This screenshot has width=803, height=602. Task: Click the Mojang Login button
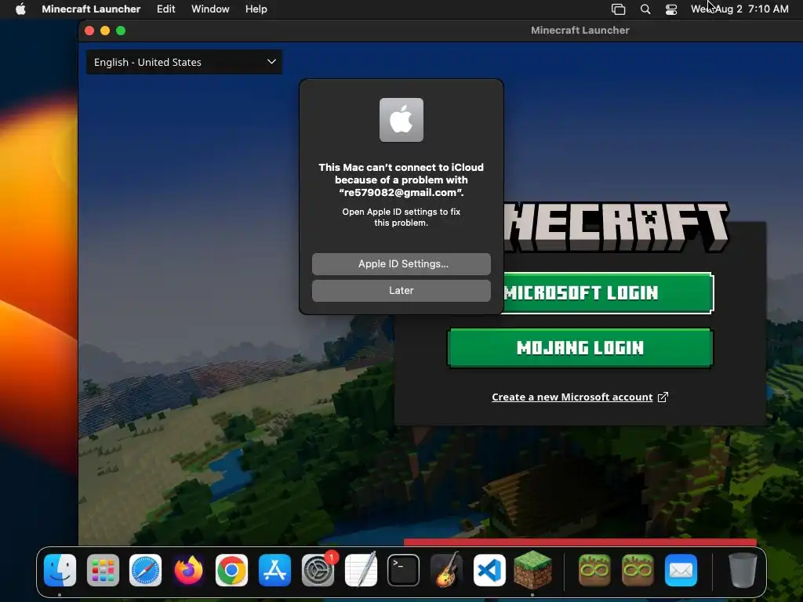pyautogui.click(x=580, y=348)
